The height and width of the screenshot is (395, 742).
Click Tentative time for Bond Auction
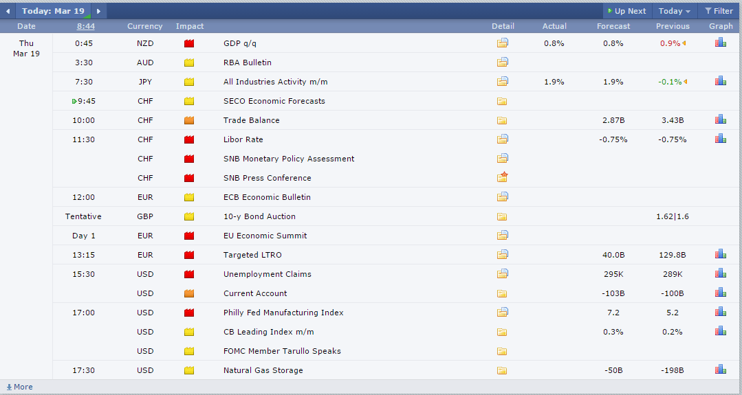click(x=83, y=216)
